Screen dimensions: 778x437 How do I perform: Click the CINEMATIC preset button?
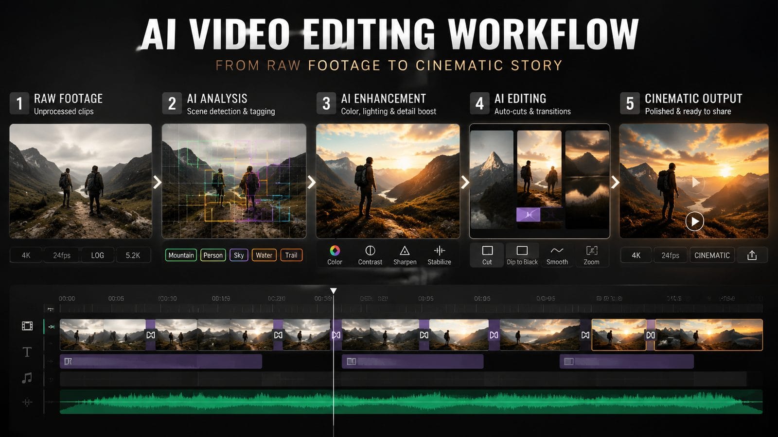(712, 255)
